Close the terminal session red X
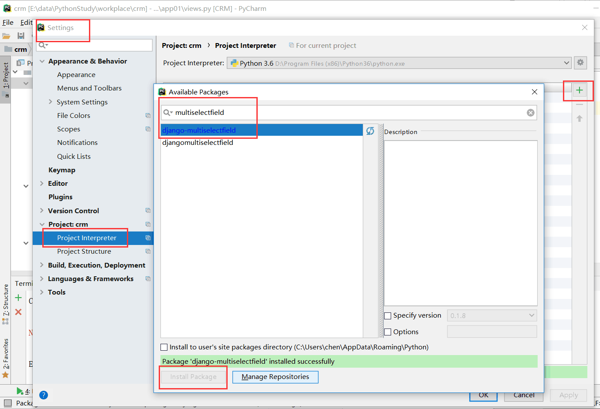 pos(18,312)
